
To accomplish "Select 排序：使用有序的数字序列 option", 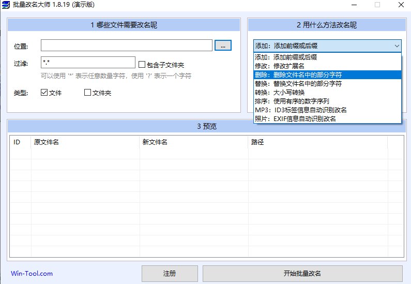I will (327, 101).
